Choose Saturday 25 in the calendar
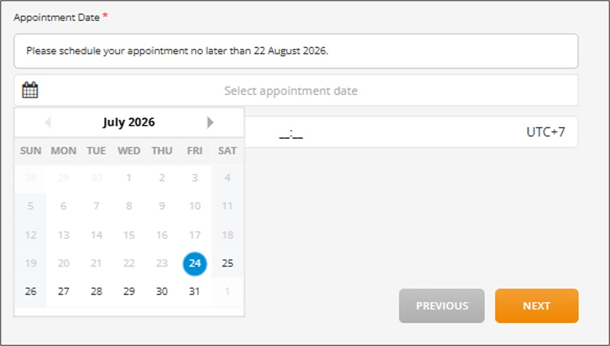This screenshot has height=346, width=610. tap(228, 264)
